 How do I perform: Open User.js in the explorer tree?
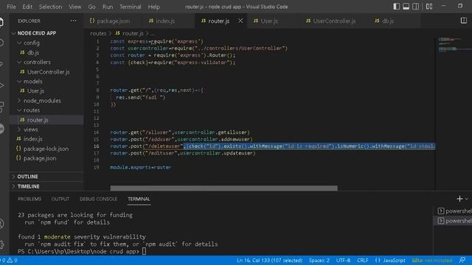click(x=35, y=91)
